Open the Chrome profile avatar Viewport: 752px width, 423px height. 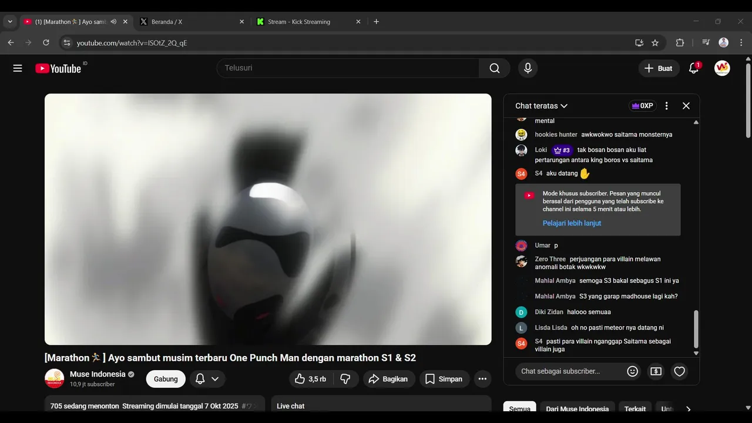pos(724,43)
